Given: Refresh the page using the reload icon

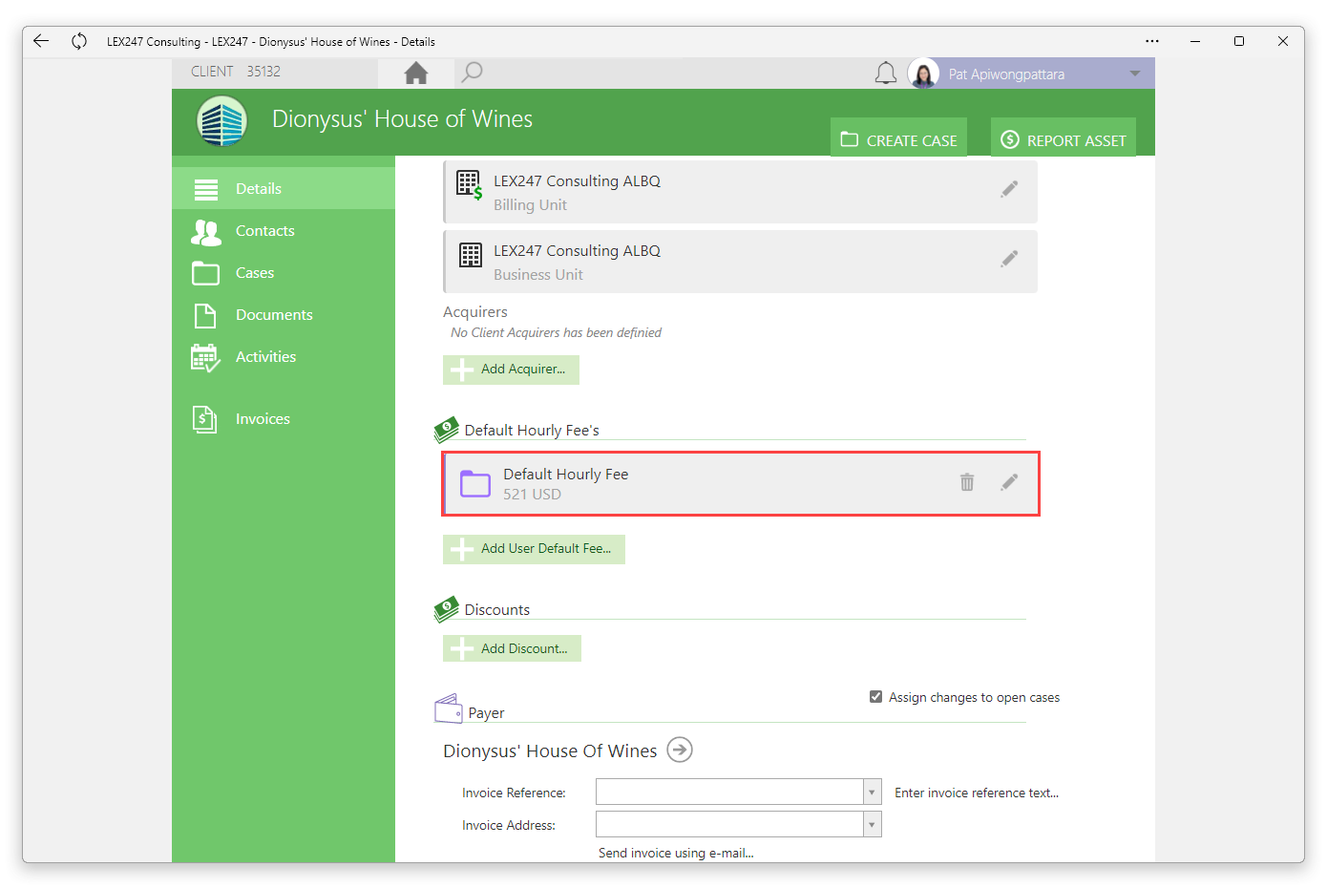Looking at the screenshot, I should coord(79,41).
